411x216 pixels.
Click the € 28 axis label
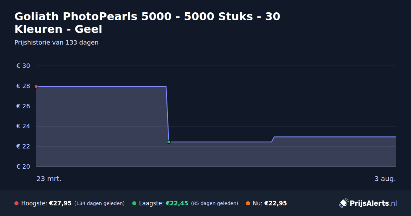[x=23, y=86]
